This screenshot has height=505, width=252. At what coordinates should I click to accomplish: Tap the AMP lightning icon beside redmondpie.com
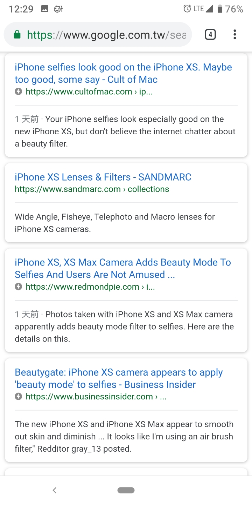coord(19,287)
